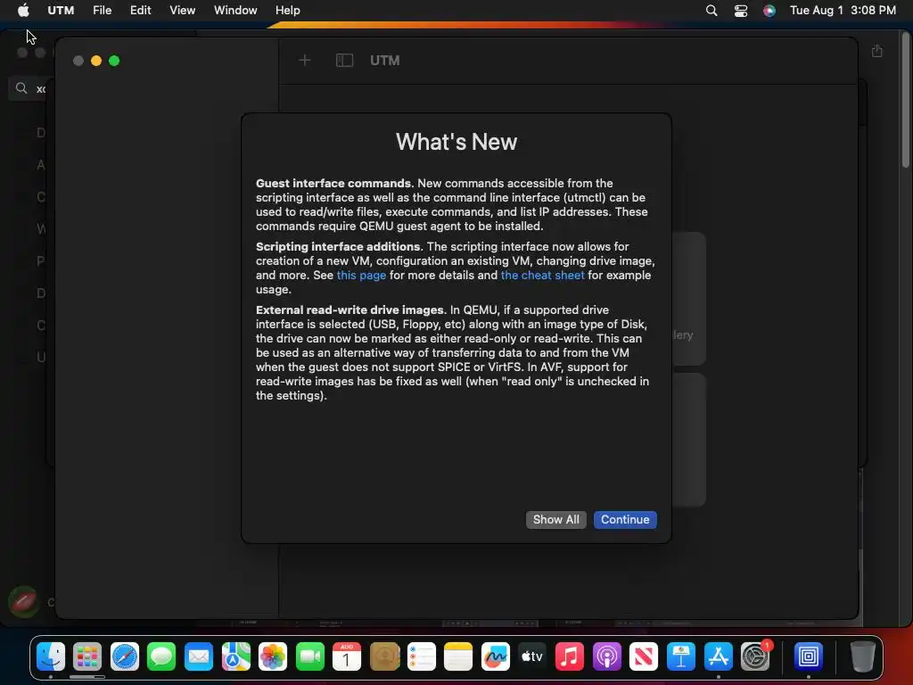Toggle the sidebar icon in UTM toolbar
This screenshot has height=685, width=913.
click(x=344, y=60)
